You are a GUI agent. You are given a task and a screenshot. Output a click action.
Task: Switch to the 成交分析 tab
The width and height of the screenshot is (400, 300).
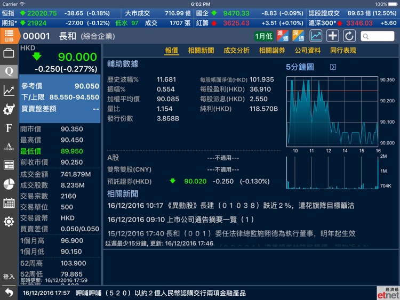236,51
